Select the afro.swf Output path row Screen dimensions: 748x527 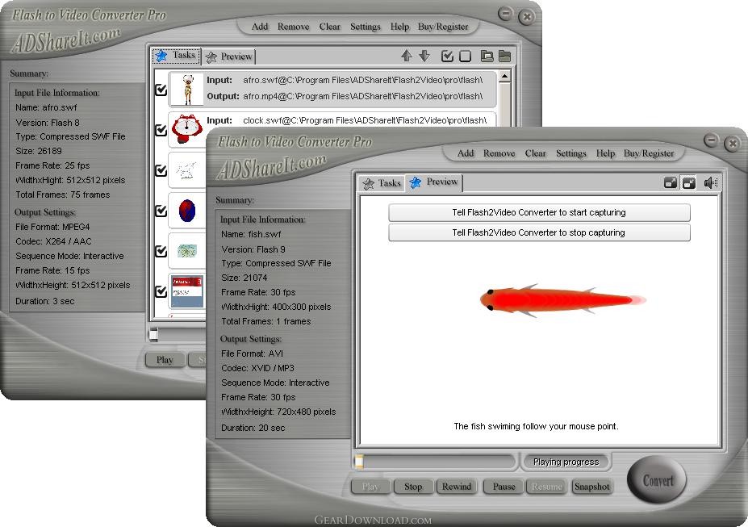tap(345, 96)
